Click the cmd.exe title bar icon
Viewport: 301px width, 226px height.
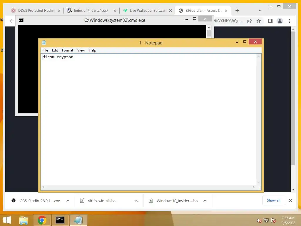(x=21, y=20)
